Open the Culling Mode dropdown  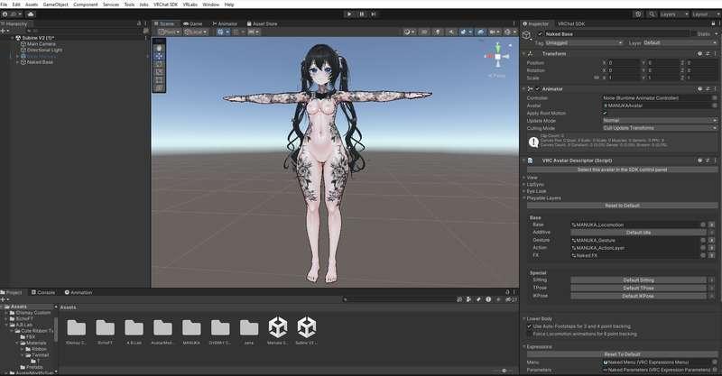coord(660,128)
